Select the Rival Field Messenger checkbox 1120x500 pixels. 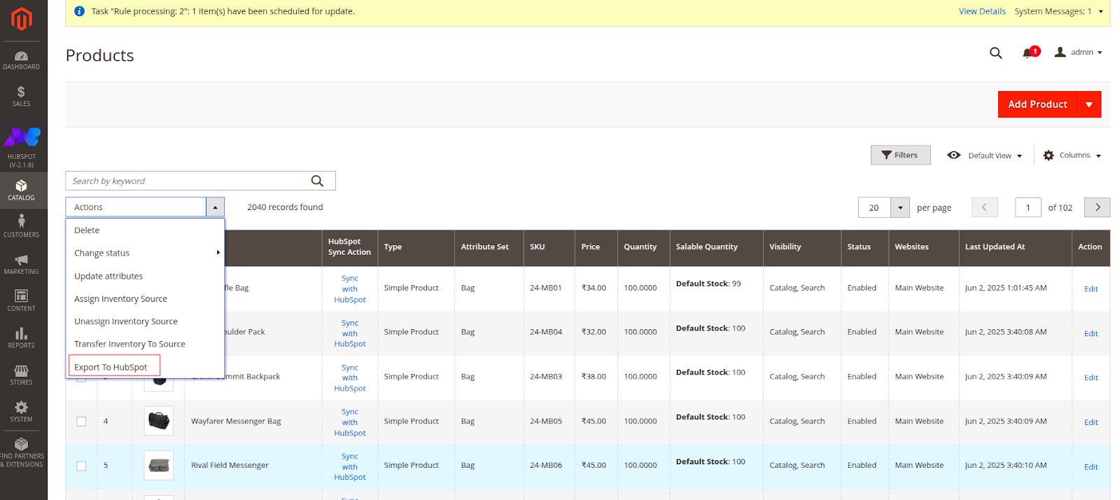[x=82, y=466]
